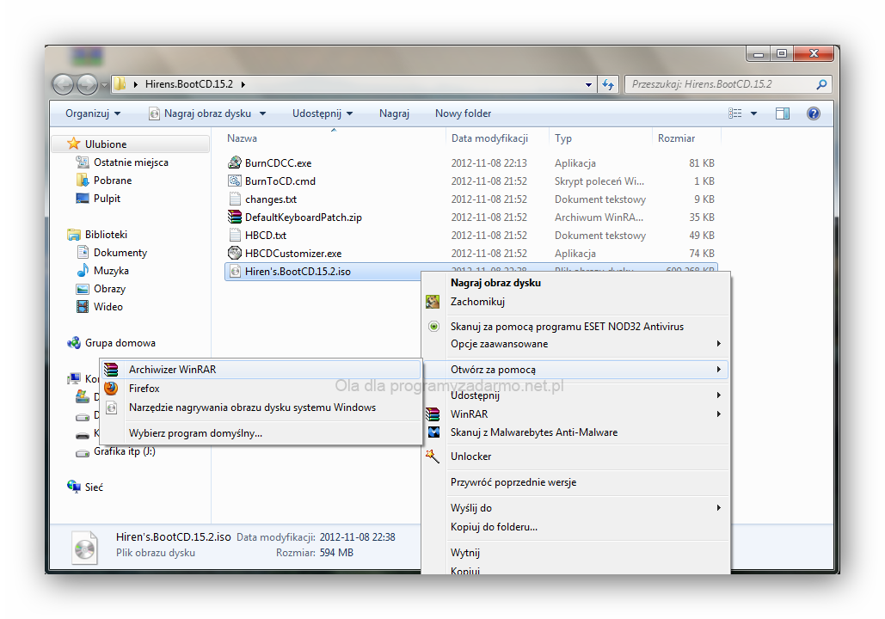
Task: Expand the WinRAR context submenu
Action: (x=718, y=414)
